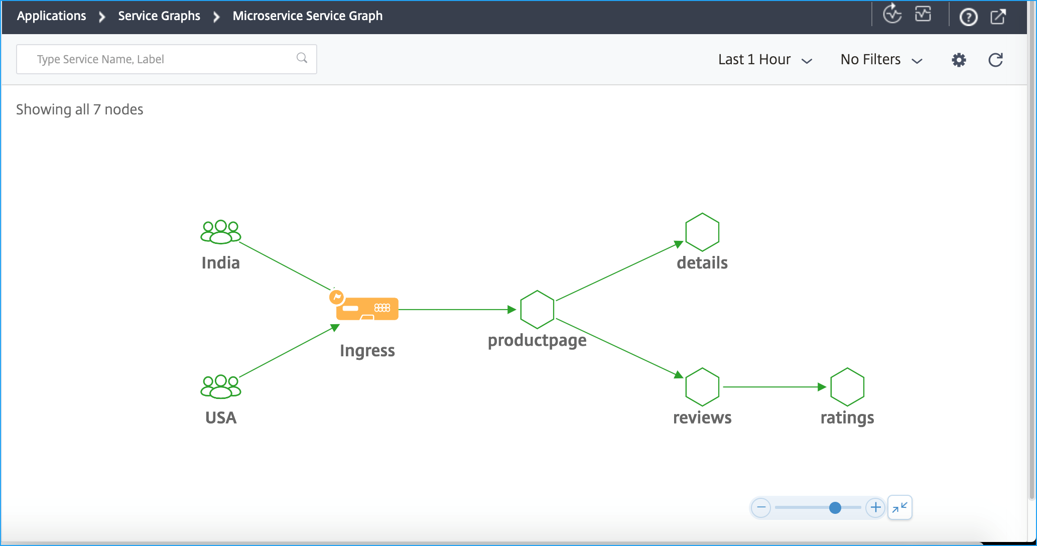Go to Applications breadcrumb
1037x546 pixels.
pyautogui.click(x=51, y=16)
